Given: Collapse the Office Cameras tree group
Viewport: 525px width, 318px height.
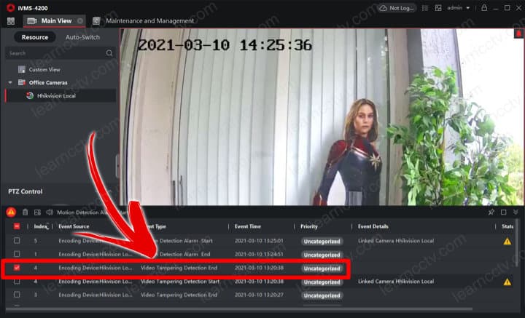Looking at the screenshot, I should tap(10, 82).
